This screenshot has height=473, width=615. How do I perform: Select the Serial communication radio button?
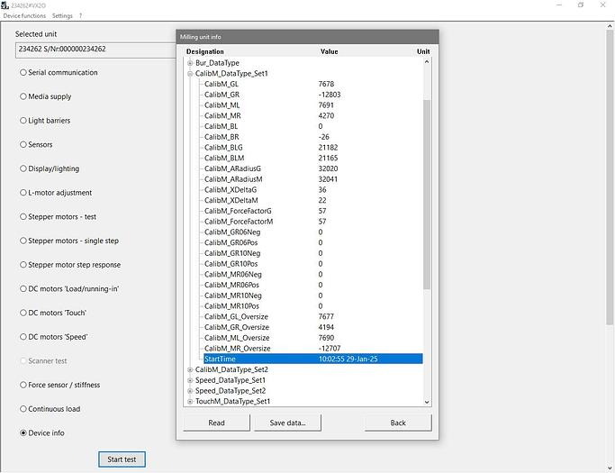[23, 73]
